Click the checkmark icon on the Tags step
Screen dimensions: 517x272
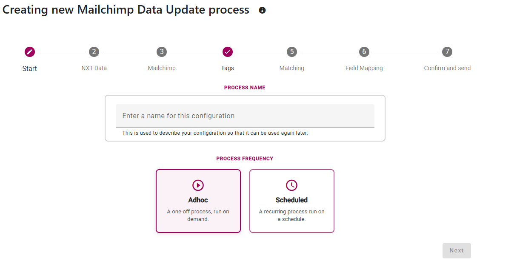coord(228,52)
